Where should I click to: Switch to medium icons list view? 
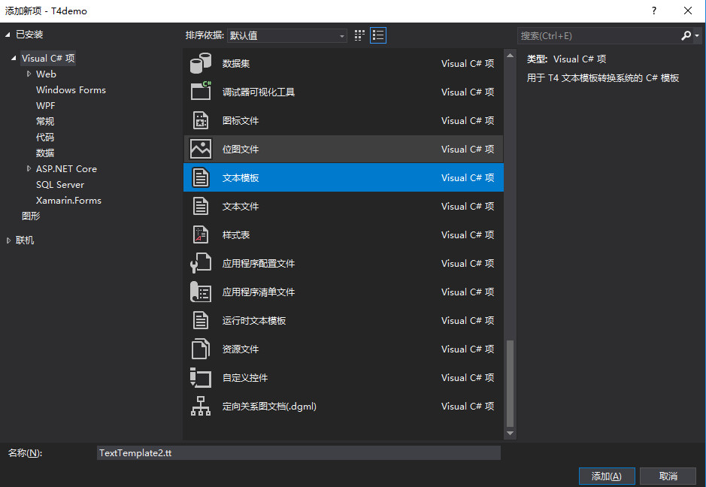coord(378,35)
